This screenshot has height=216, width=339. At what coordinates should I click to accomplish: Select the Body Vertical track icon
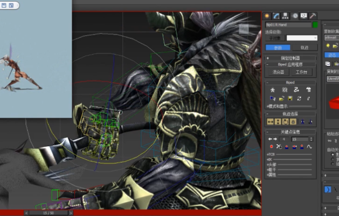278,122
